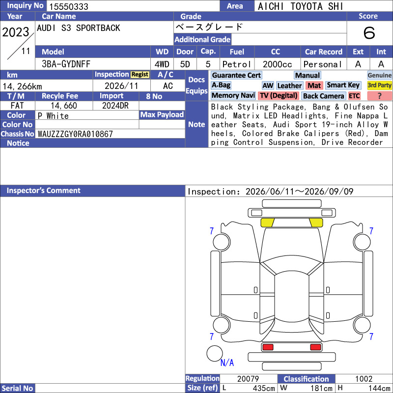The height and width of the screenshot is (393, 393).
Task: Click the rear-right wheel on diagram
Action: (x=362, y=325)
